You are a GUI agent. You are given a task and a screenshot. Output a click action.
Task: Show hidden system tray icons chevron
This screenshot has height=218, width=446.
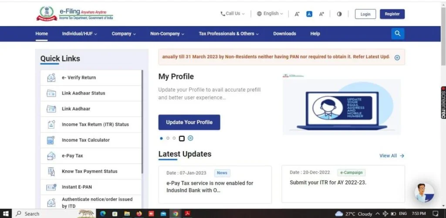[378, 214]
